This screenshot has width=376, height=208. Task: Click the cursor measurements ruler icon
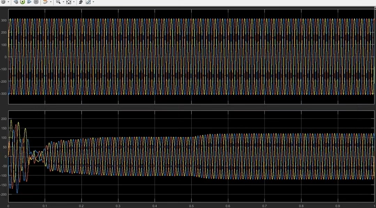88,2
